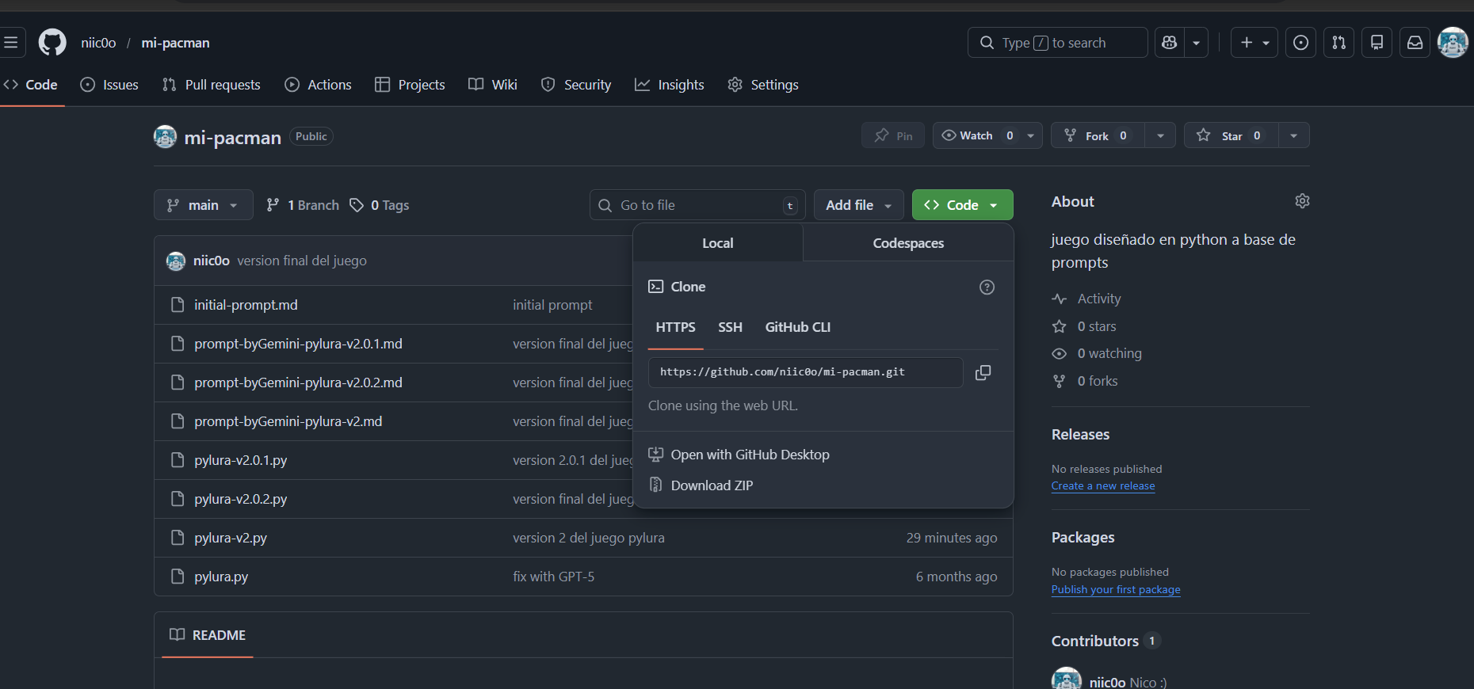Screen dimensions: 1474x689
Task: Expand the create new plus dropdown
Action: (1254, 43)
